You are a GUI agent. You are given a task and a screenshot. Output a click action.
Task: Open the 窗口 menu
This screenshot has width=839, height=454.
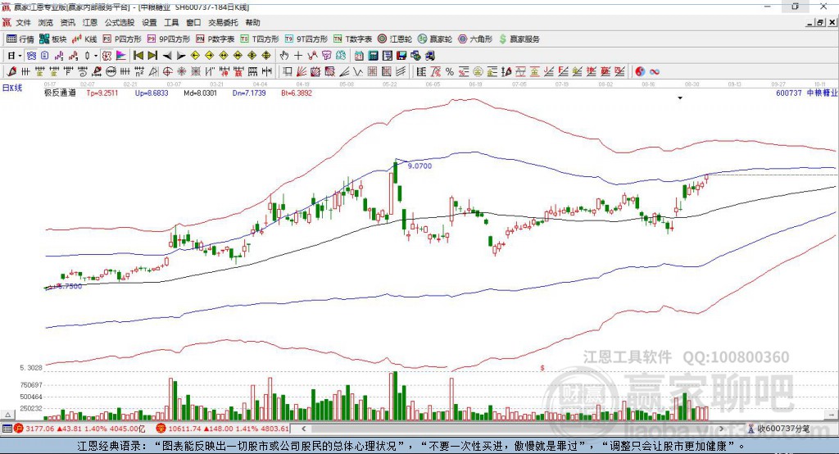tap(193, 22)
